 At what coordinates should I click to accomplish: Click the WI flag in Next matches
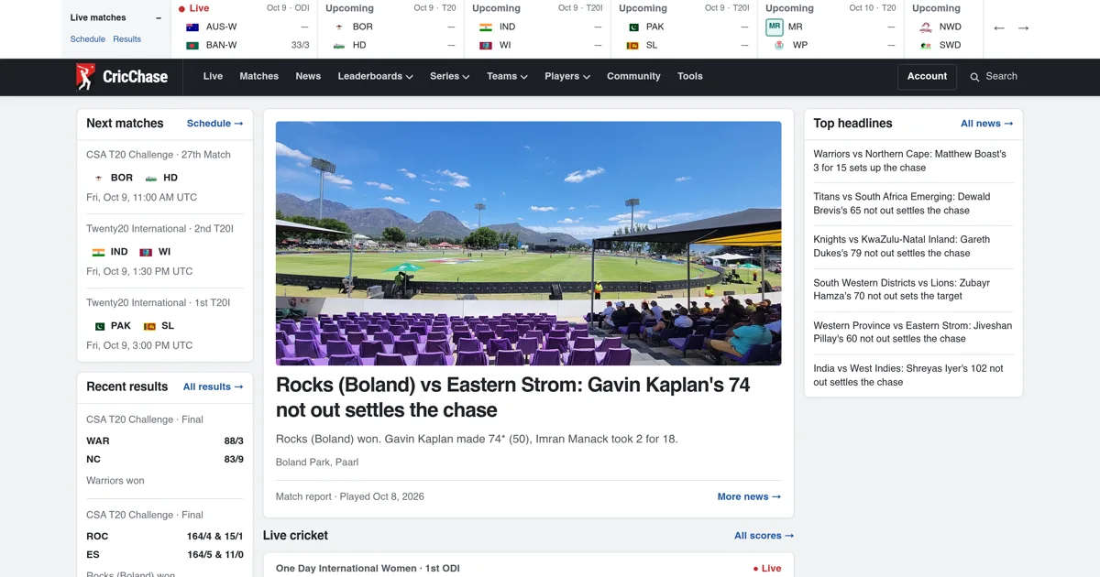click(x=146, y=252)
